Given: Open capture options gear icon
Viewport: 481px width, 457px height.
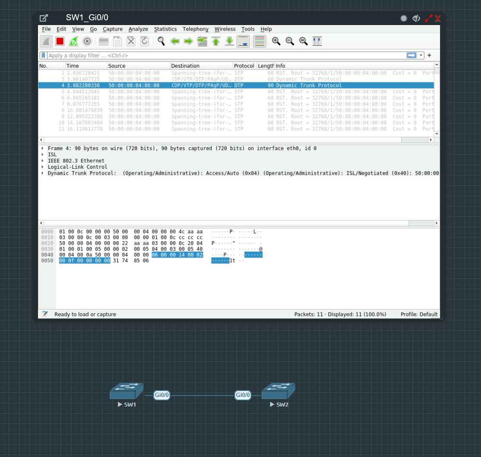Looking at the screenshot, I should click(87, 41).
